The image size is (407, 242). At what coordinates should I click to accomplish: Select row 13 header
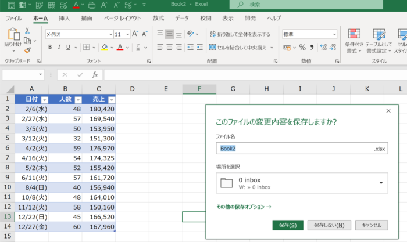click(7, 216)
